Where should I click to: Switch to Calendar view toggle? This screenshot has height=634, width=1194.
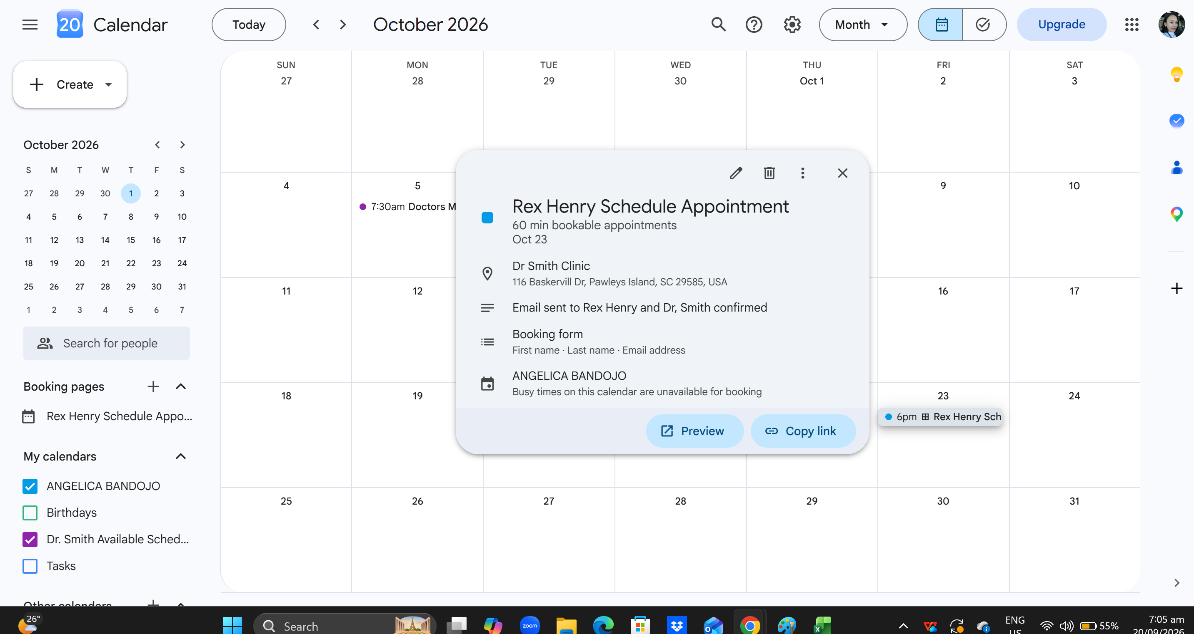tap(941, 25)
